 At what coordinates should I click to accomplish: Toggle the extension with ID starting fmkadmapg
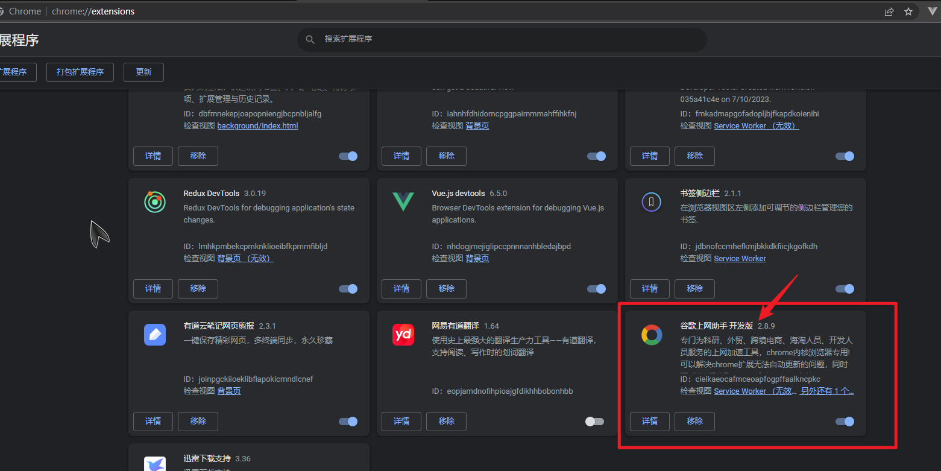[845, 156]
